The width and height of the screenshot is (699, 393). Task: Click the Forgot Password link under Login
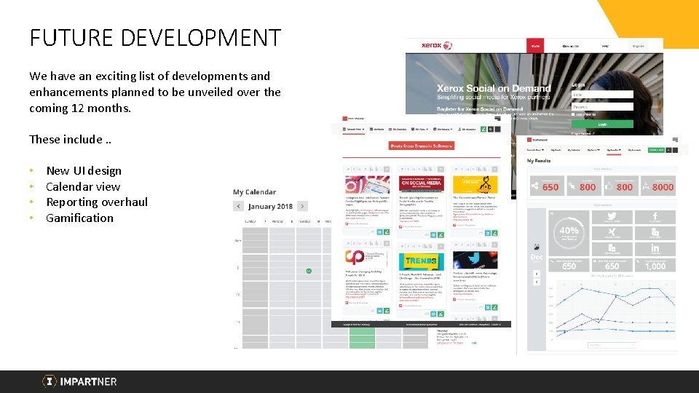[583, 134]
